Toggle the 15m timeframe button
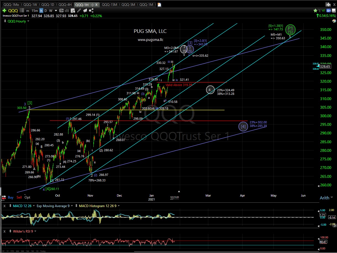 point(35,11)
